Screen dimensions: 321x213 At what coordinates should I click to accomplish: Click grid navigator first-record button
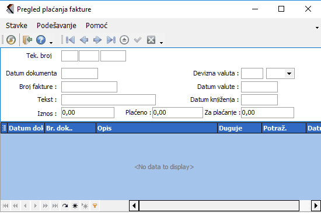[x=5, y=205]
